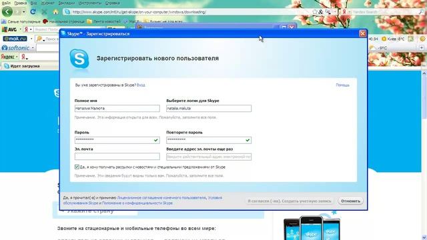Open the Вид menu
This screenshot has width=427, height=240.
coord(34,3)
